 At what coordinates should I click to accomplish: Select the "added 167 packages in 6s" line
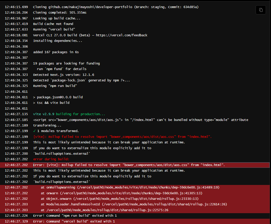[x=56, y=52]
